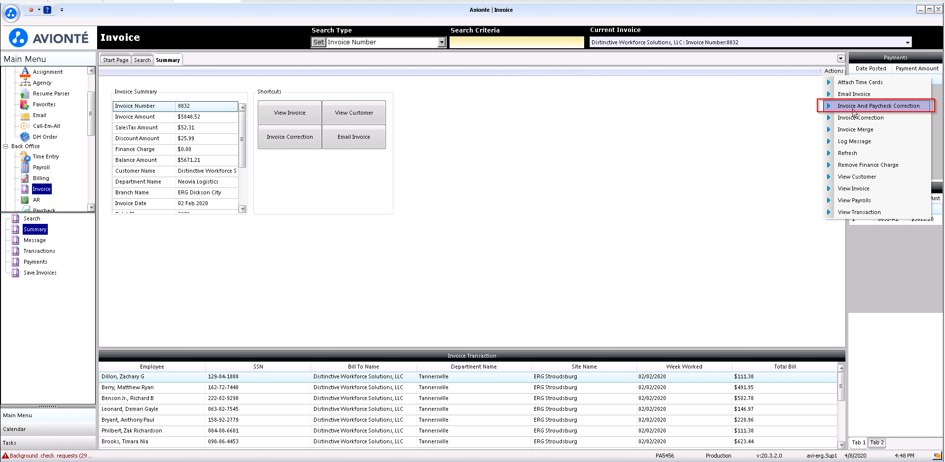
Task: Click the DH Order icon
Action: point(25,137)
